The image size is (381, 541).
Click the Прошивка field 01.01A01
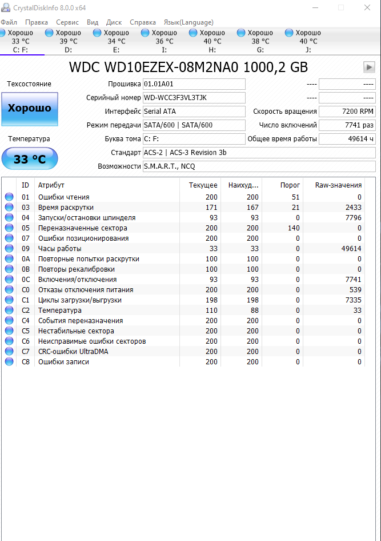coord(194,84)
